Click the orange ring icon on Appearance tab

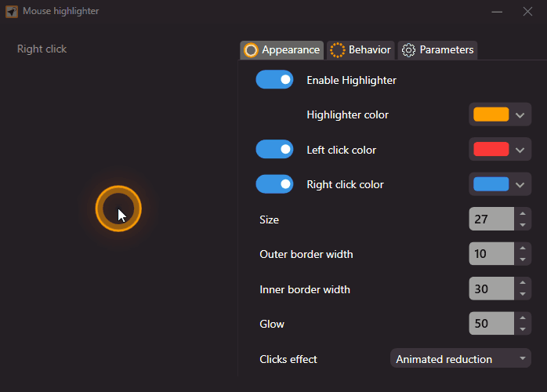pyautogui.click(x=251, y=50)
